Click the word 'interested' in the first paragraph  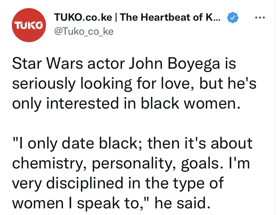[x=82, y=103]
